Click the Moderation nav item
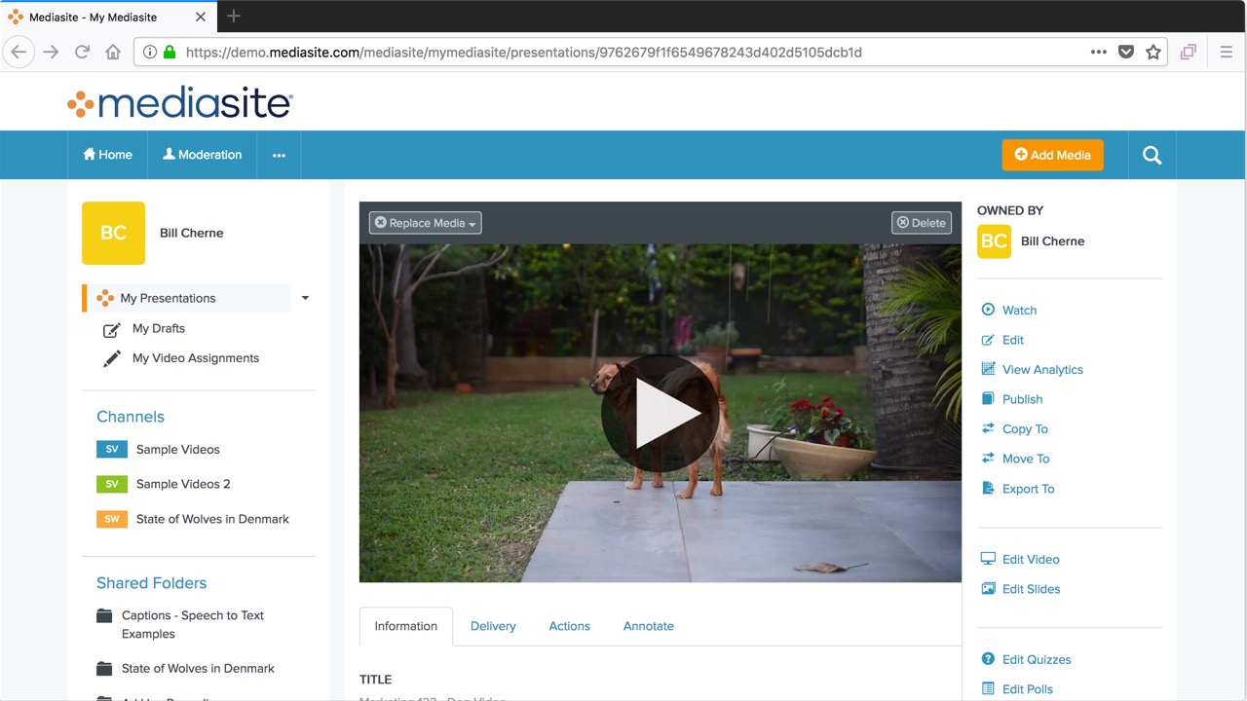This screenshot has height=701, width=1247. click(x=202, y=155)
